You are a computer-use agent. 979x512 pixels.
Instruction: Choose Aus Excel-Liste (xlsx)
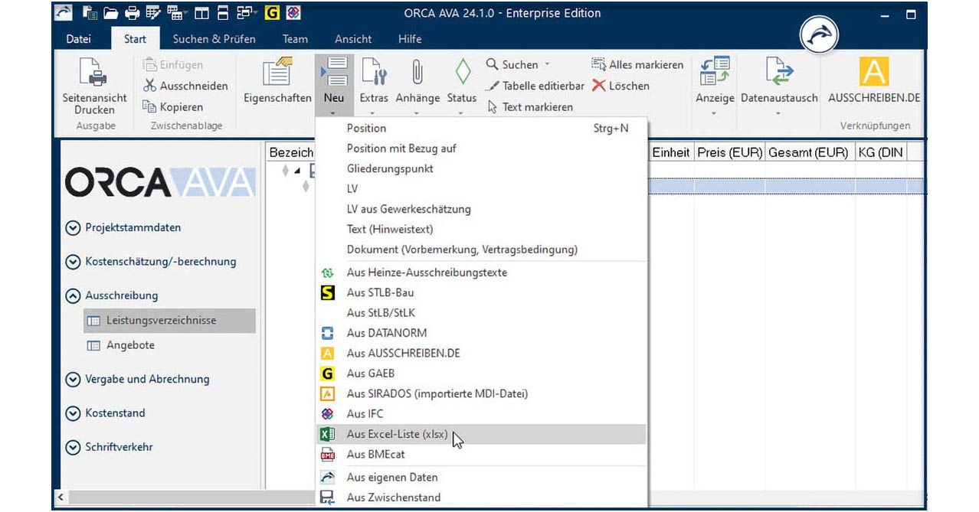click(482, 434)
